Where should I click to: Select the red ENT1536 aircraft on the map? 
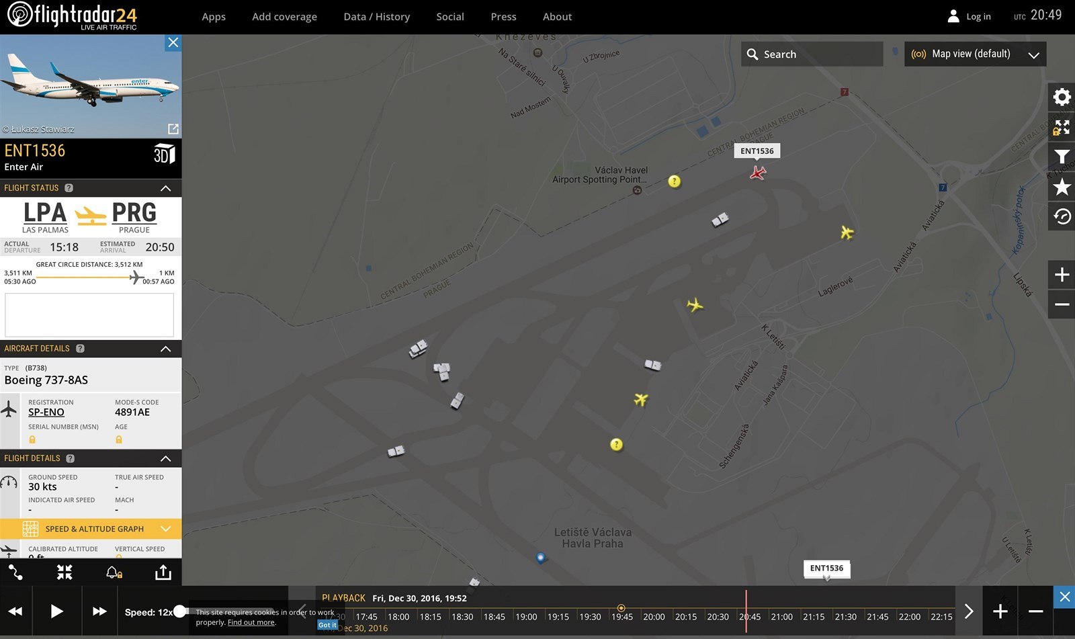pos(758,173)
